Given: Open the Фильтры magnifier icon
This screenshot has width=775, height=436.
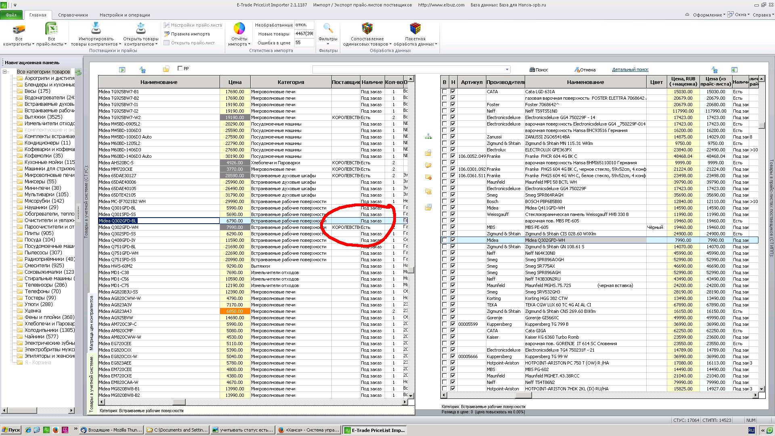Looking at the screenshot, I should click(328, 29).
